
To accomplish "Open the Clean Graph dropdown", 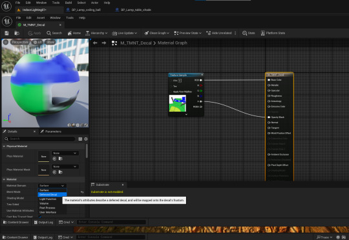I will [x=156, y=33].
